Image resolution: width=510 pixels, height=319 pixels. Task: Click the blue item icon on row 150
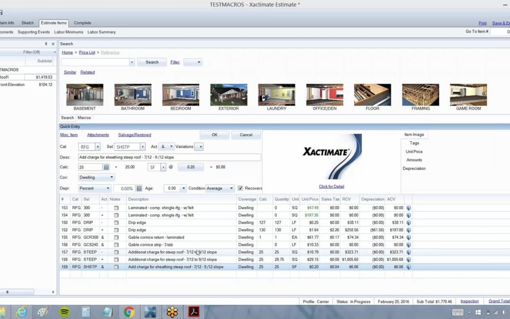point(408,223)
